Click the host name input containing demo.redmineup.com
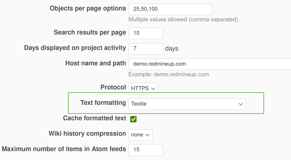 point(209,64)
